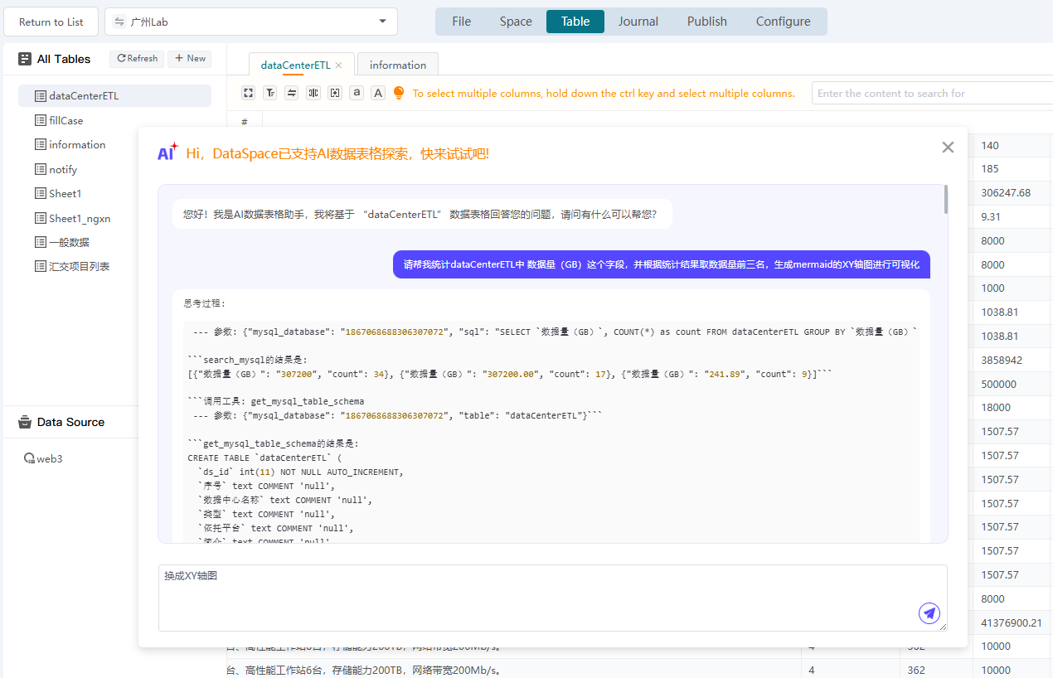Click the swap icon in the workspace selector

(119, 22)
